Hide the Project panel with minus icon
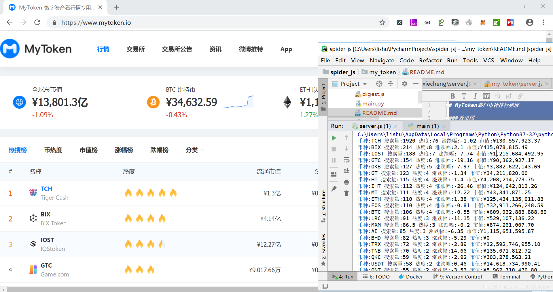Screen dimensions: 553x292 pos(416,84)
